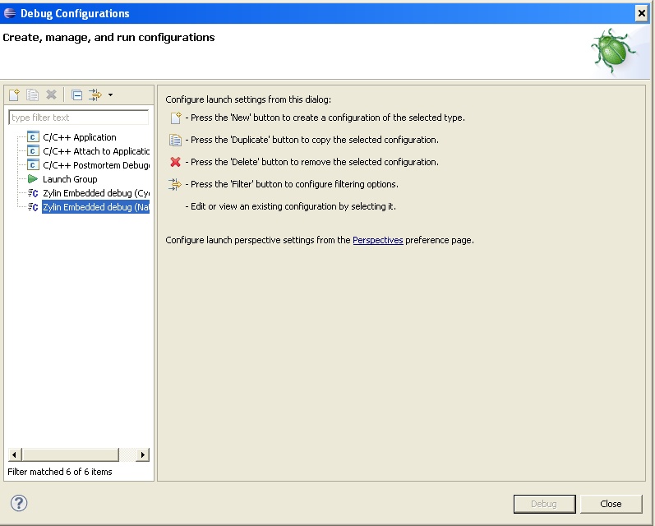Screen dimensions: 655x526
Task: Open the filter options dropdown arrow
Action: coord(110,95)
